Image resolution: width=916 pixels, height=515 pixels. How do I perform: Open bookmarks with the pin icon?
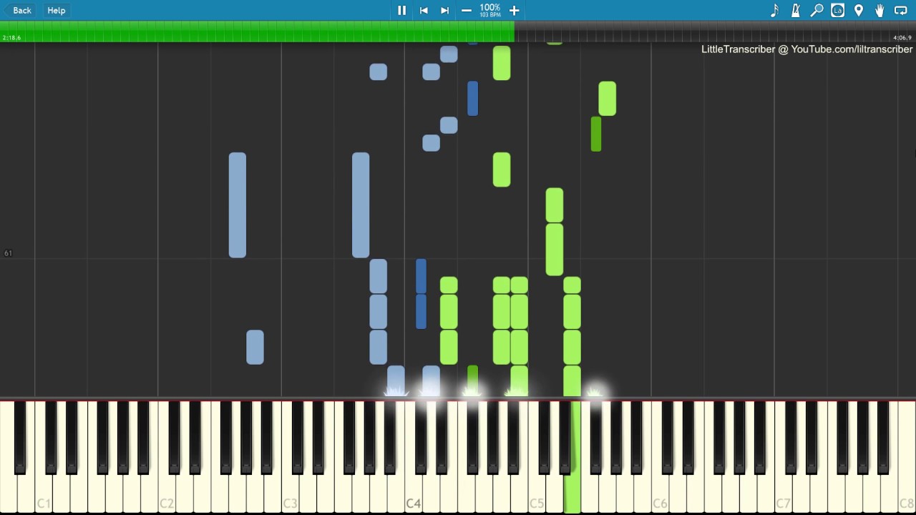[858, 10]
